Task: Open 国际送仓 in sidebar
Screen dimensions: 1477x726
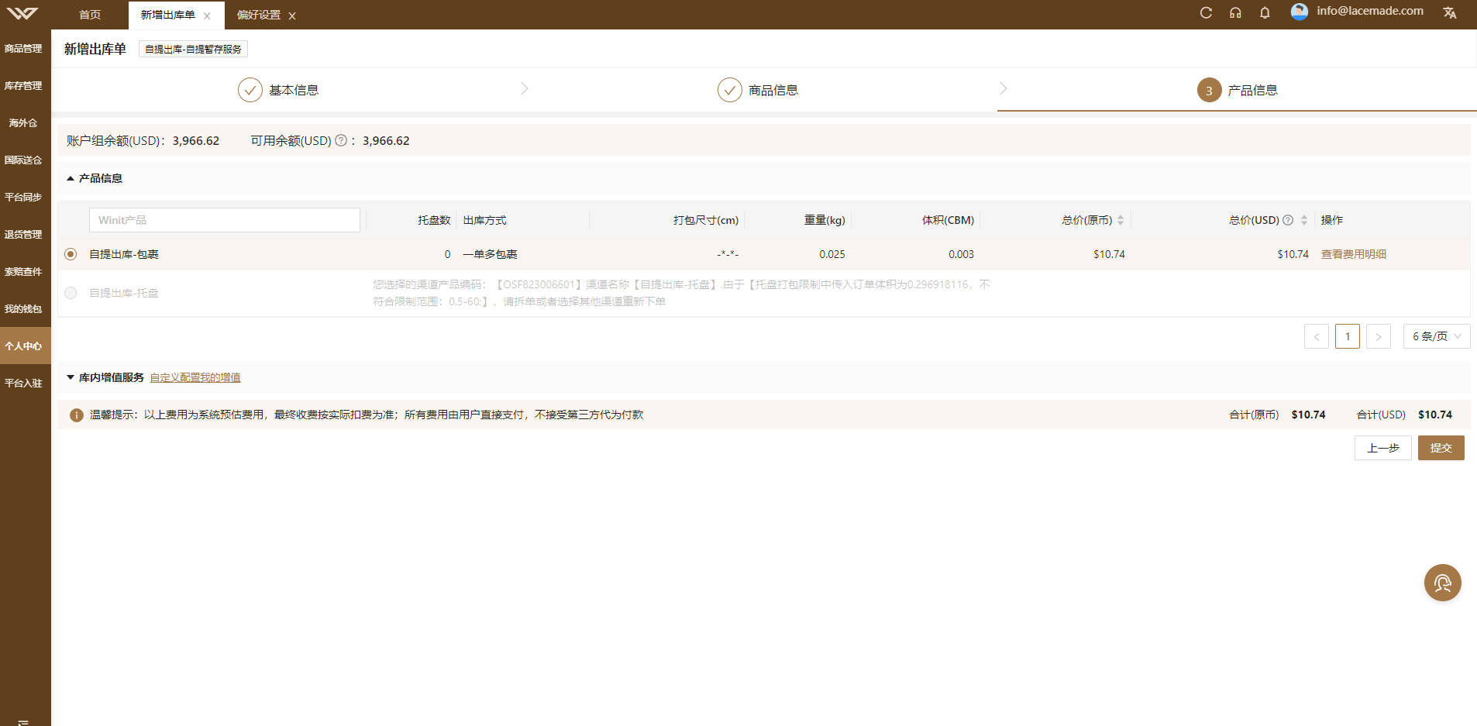Action: pyautogui.click(x=23, y=160)
